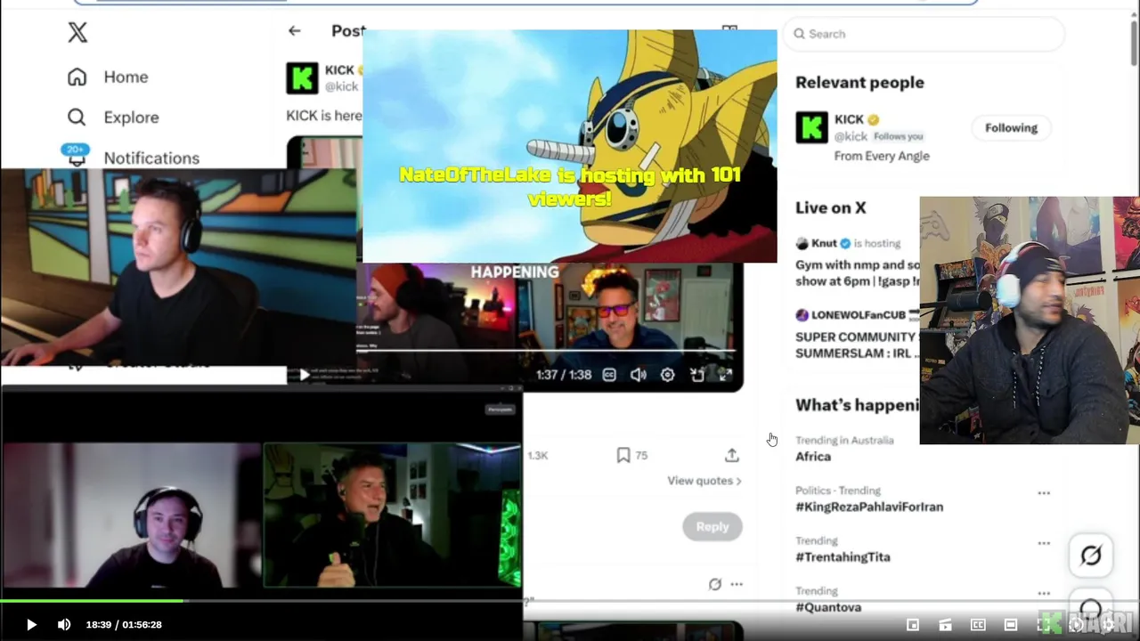Open the #Quantova trending hashtag

(828, 607)
